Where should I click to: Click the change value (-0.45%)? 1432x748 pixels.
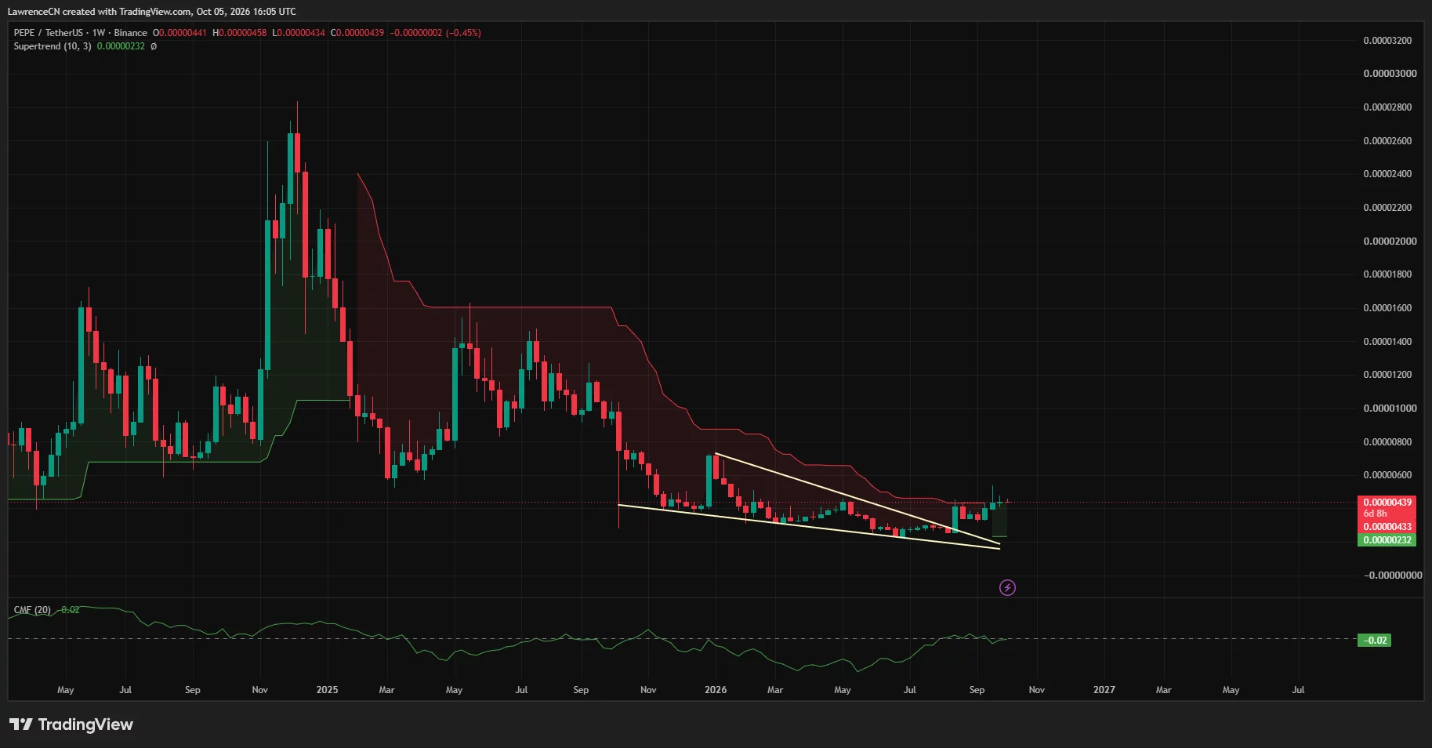[x=463, y=33]
